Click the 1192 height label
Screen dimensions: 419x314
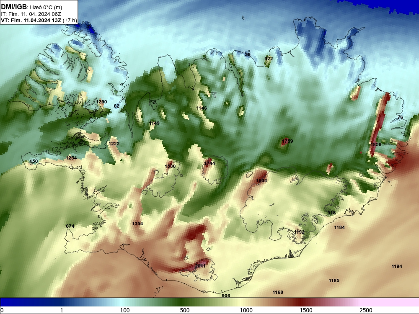click(x=299, y=232)
